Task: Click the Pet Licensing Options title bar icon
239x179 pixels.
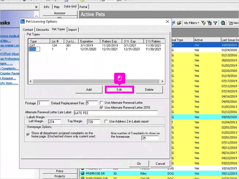Action: (x=22, y=21)
